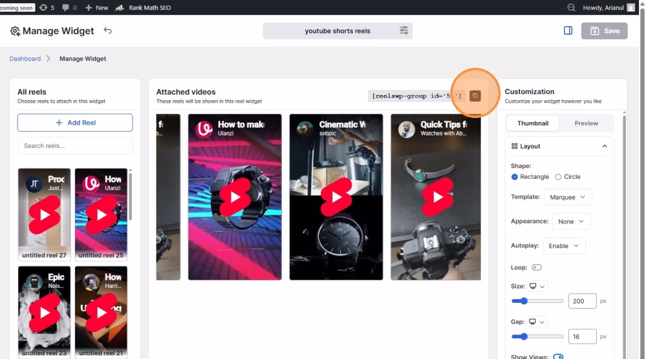The height and width of the screenshot is (359, 646).
Task: Go to the Dashboard breadcrumb link
Action: tap(25, 59)
